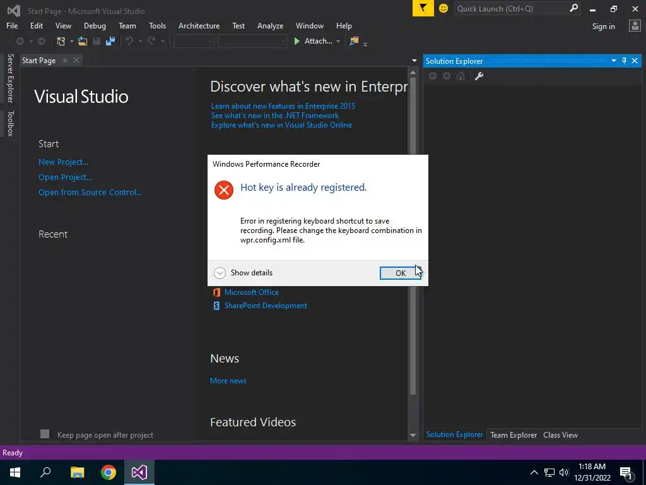The width and height of the screenshot is (646, 485).
Task: Click the notifications flag icon
Action: (423, 8)
